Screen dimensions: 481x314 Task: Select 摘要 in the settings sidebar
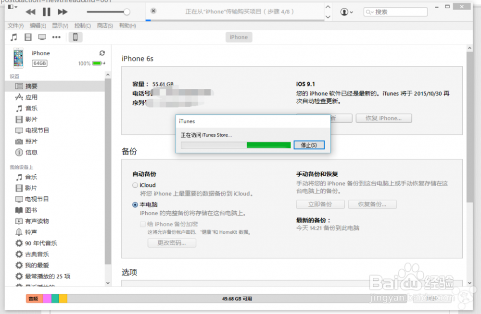point(55,86)
